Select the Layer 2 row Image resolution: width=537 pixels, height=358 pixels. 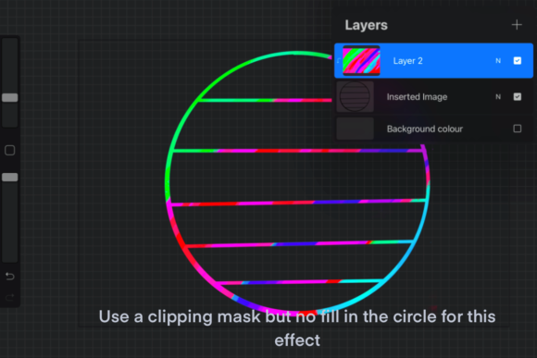pos(433,60)
